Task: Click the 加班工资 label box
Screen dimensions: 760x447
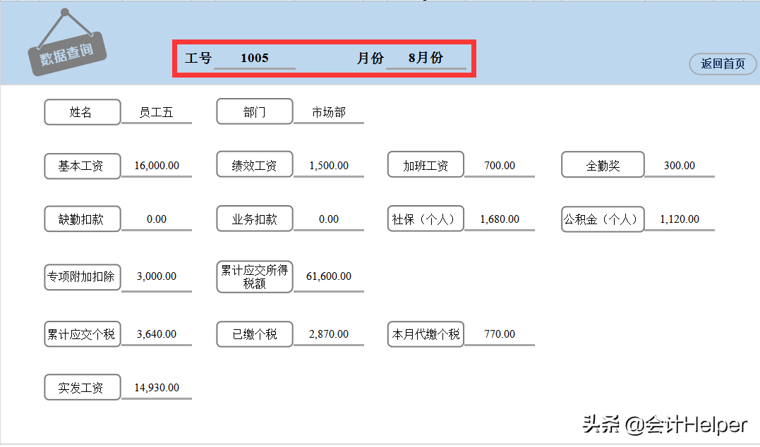Action: tap(426, 165)
